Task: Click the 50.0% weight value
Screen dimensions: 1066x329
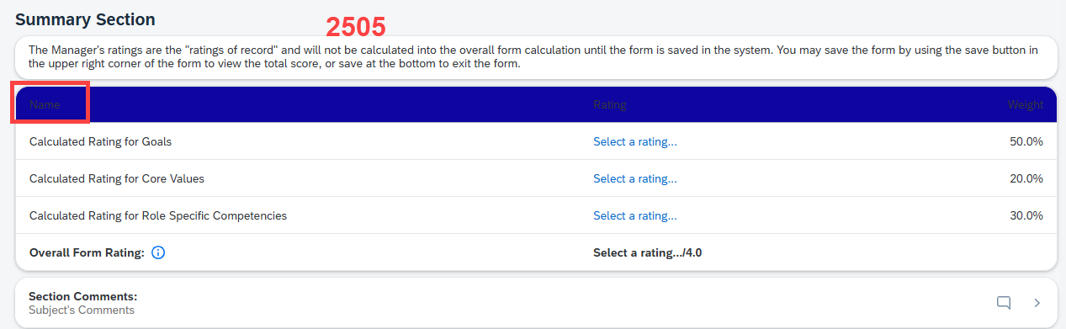Action: click(x=1026, y=141)
